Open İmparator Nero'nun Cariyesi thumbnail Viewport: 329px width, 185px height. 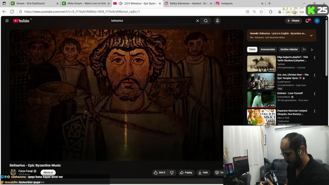tap(261, 117)
